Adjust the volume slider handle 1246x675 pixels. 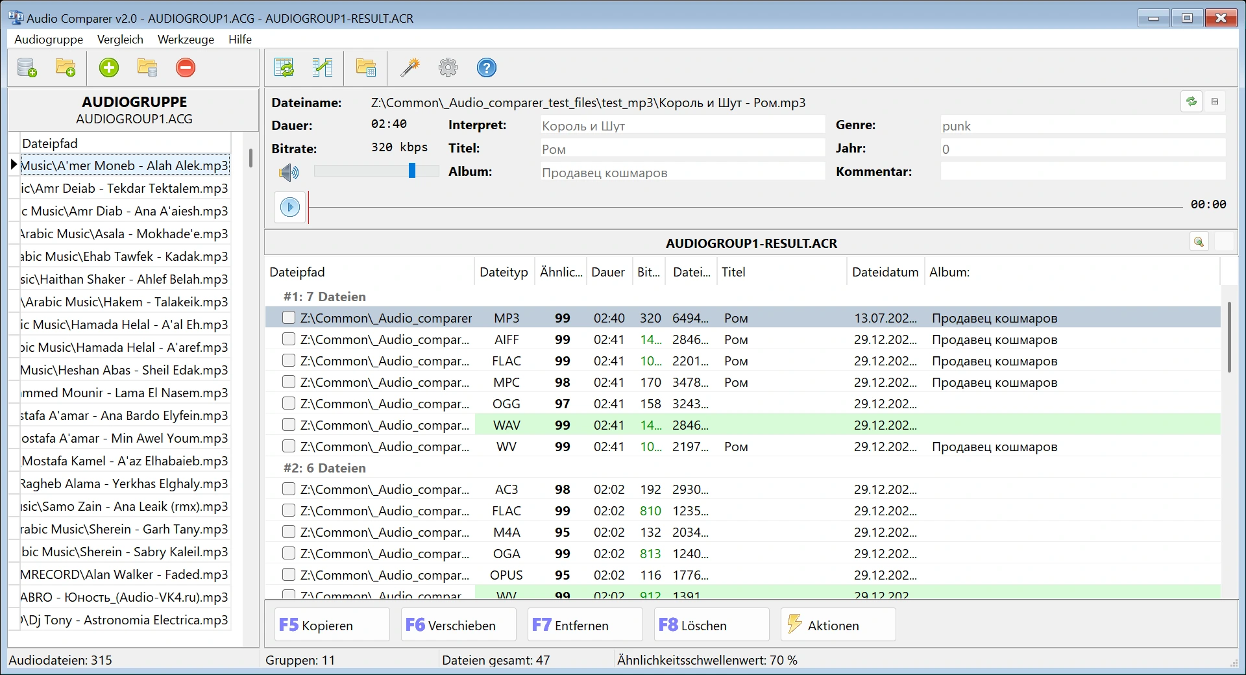[412, 171]
